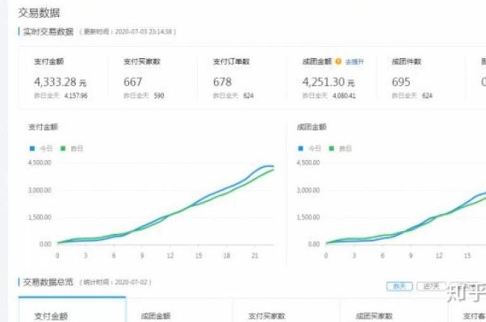The width and height of the screenshot is (486, 322).
Task: Click the 支付订单数 card label
Action: [231, 61]
